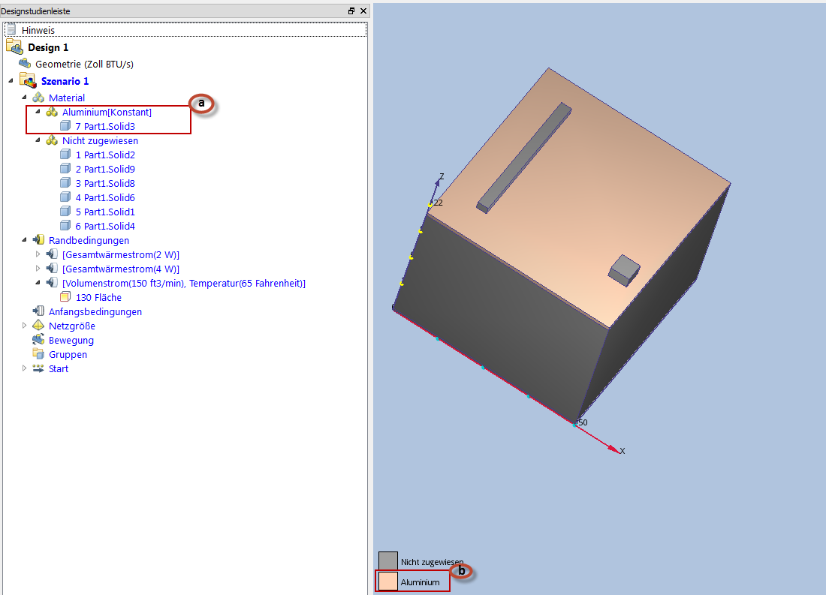Click the Anfangsbedingungen icon
The image size is (826, 595).
(x=38, y=311)
